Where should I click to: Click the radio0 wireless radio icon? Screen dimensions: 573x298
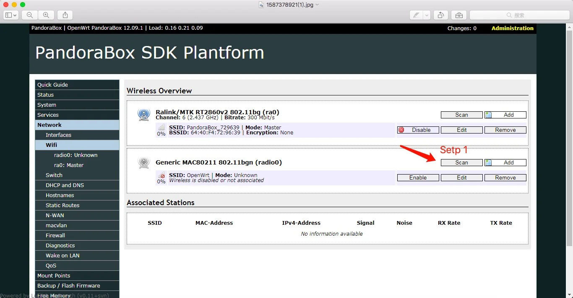tap(144, 162)
